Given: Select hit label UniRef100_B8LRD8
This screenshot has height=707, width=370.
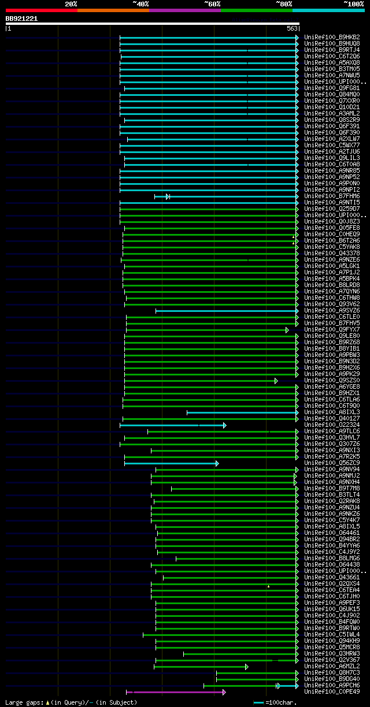Looking at the screenshot, I should [x=332, y=285].
